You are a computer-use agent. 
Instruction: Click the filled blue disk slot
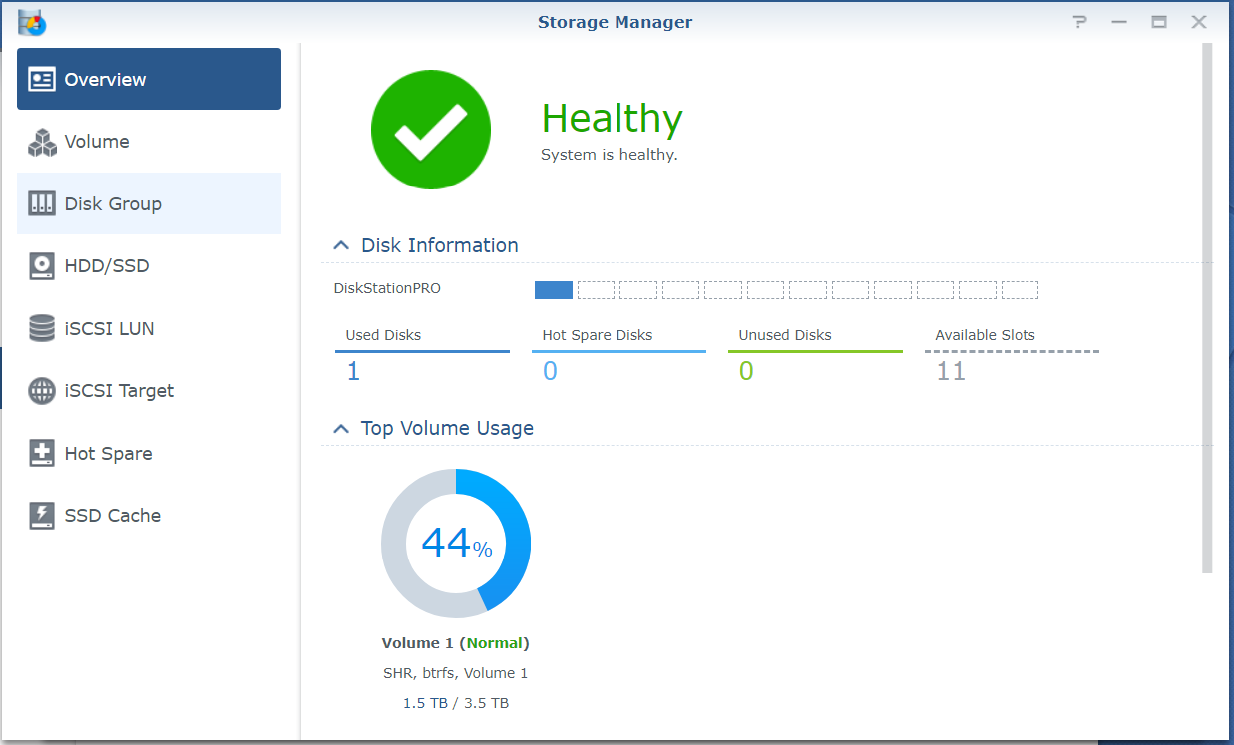tap(554, 290)
